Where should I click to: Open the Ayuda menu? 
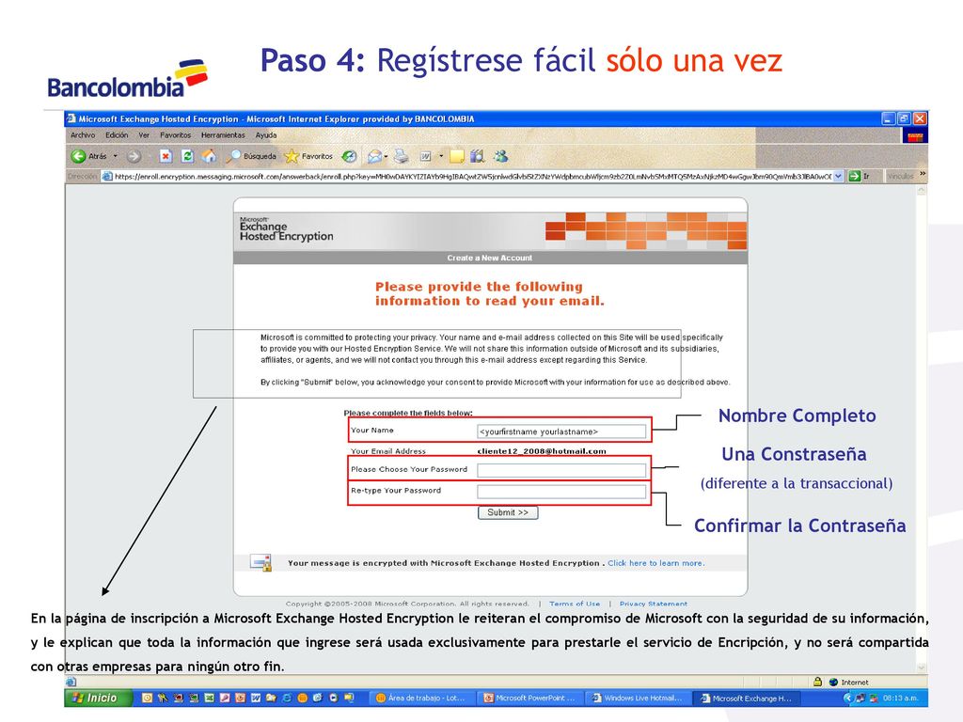click(266, 135)
